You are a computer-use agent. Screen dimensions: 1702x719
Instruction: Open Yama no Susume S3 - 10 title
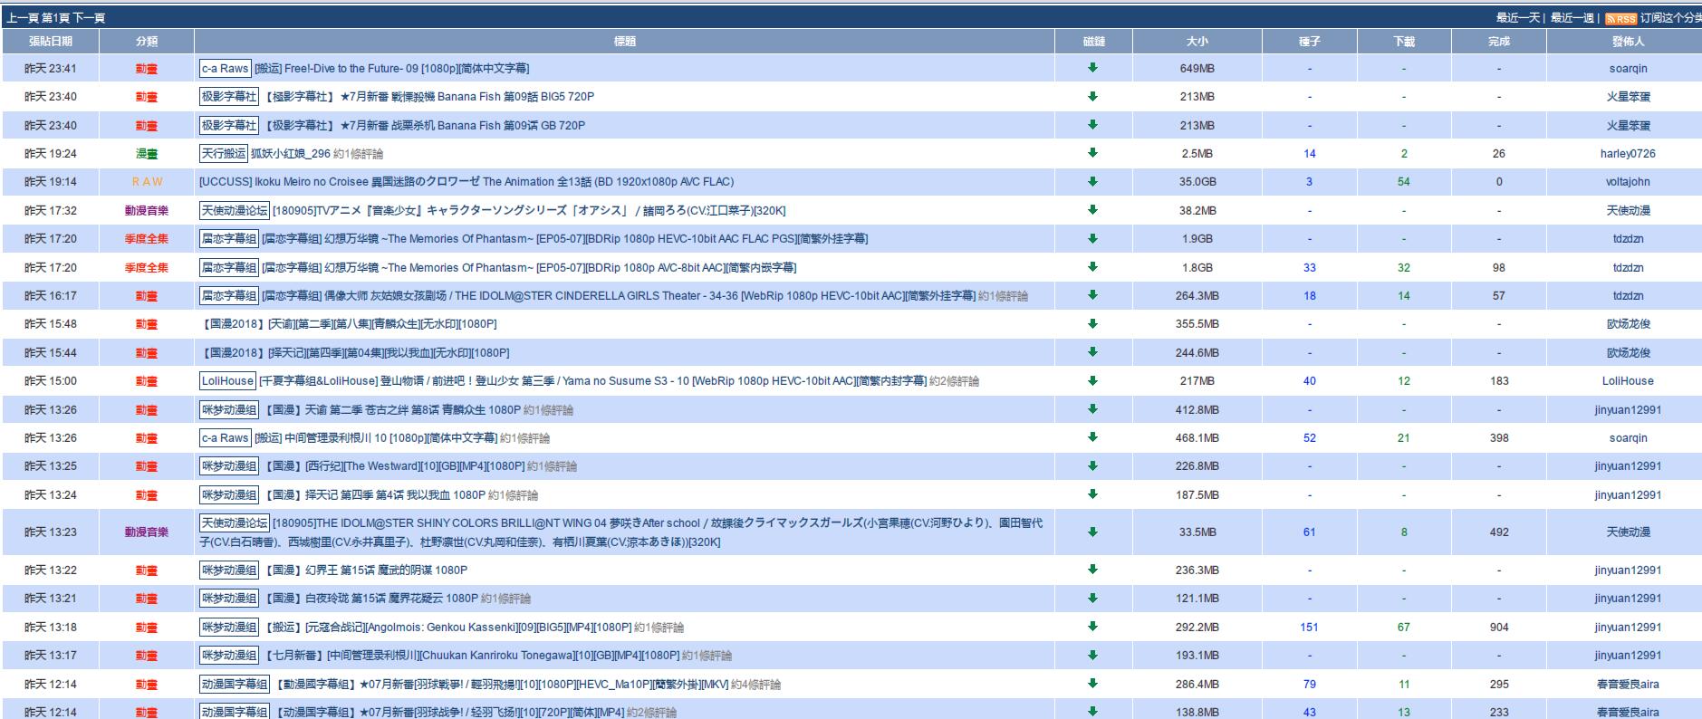click(592, 380)
